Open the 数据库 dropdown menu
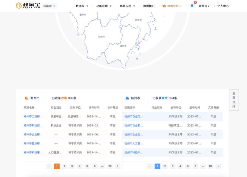The width and height of the screenshot is (247, 177). point(82,6)
